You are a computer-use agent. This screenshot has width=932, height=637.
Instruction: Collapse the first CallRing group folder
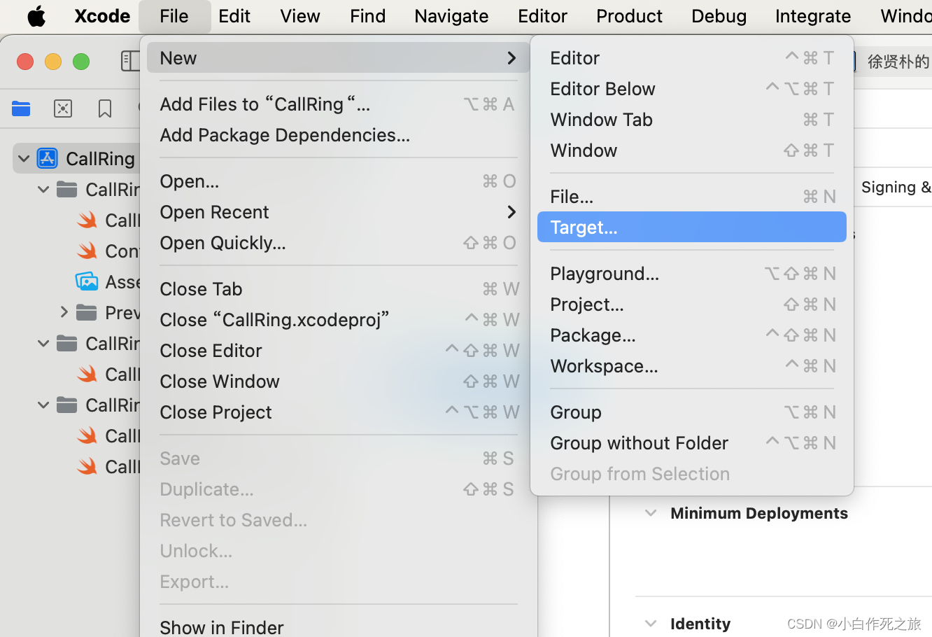43,190
